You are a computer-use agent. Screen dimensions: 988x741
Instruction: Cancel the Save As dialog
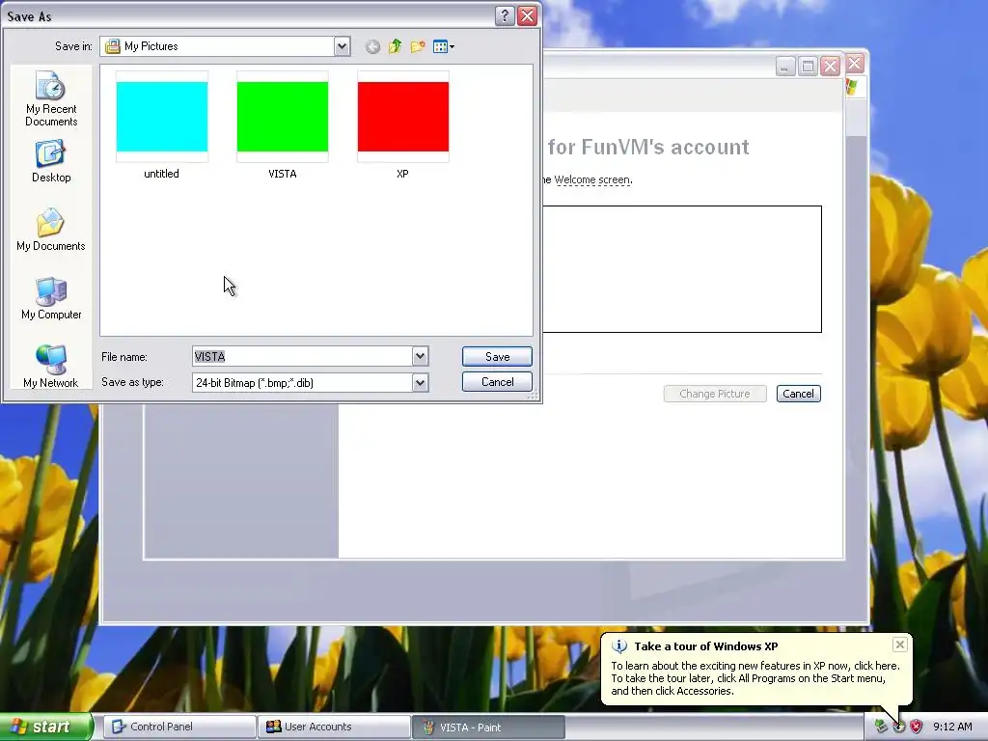coord(497,382)
